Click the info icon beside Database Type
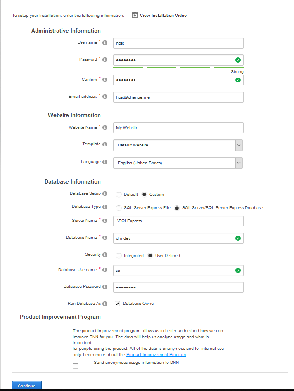The height and width of the screenshot is (391, 294). pos(104,207)
